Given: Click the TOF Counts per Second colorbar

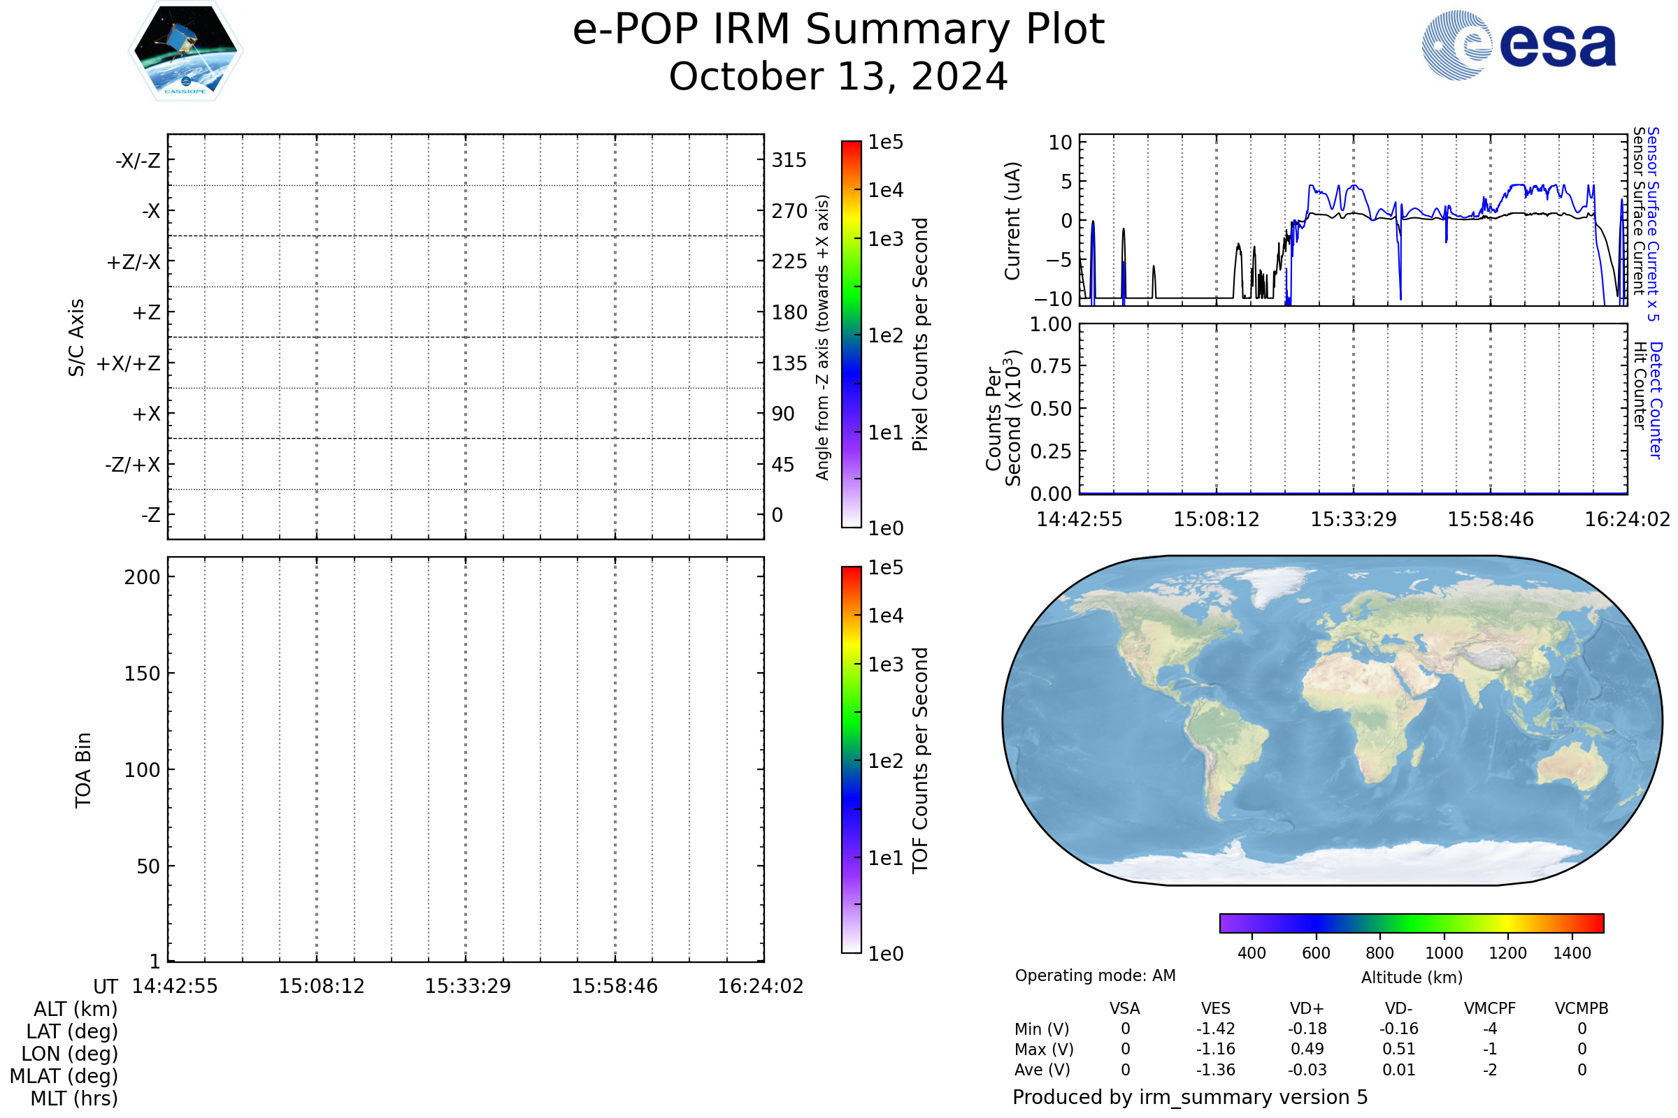Looking at the screenshot, I should click(x=851, y=760).
